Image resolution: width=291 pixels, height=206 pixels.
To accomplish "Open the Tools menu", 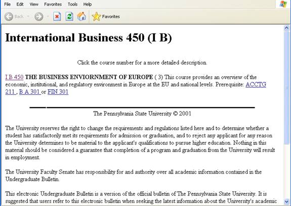I will point(72,4).
